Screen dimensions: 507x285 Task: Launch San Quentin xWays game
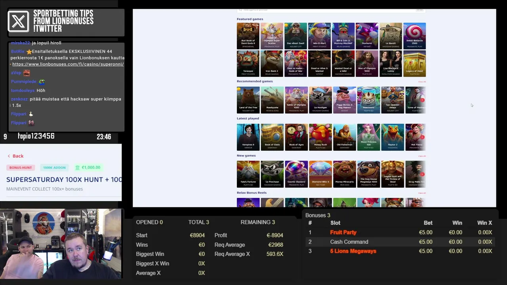tap(393, 100)
